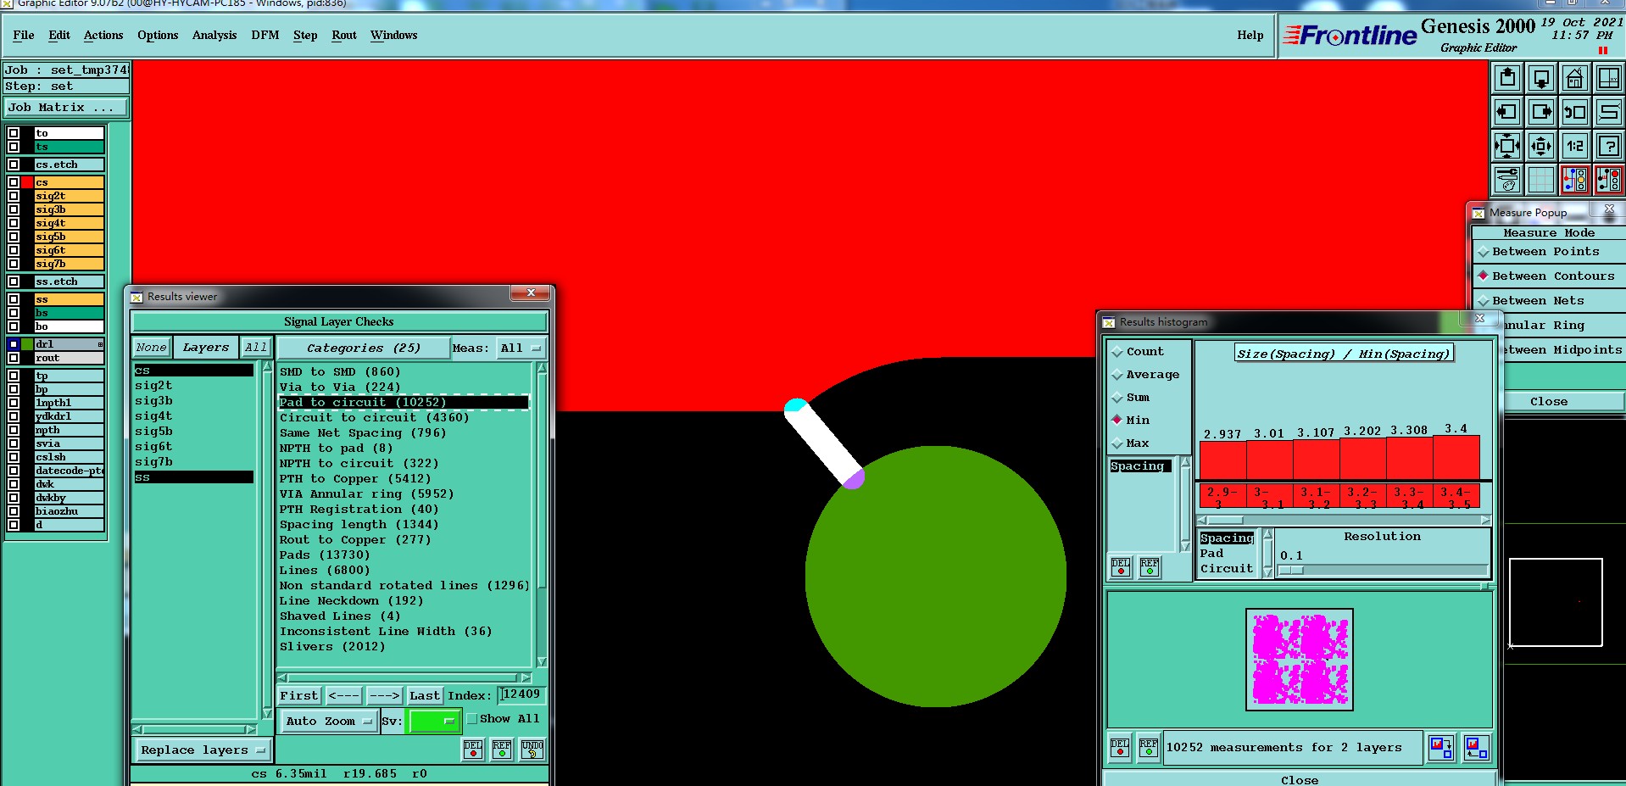This screenshot has width=1626, height=786.
Task: Click the previous <--- arrow button
Action: [343, 696]
